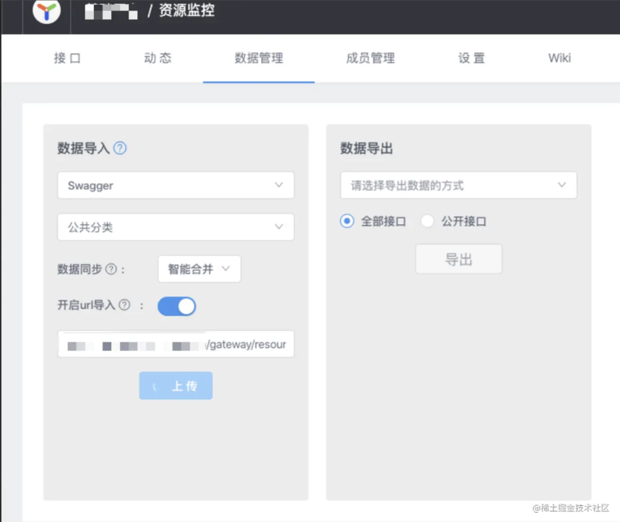The width and height of the screenshot is (620, 522).
Task: Click the 导出 export button
Action: coord(458,259)
